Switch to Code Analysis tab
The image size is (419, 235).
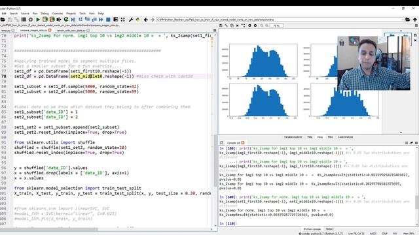point(345,137)
